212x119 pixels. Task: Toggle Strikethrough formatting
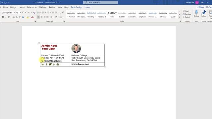14,17
